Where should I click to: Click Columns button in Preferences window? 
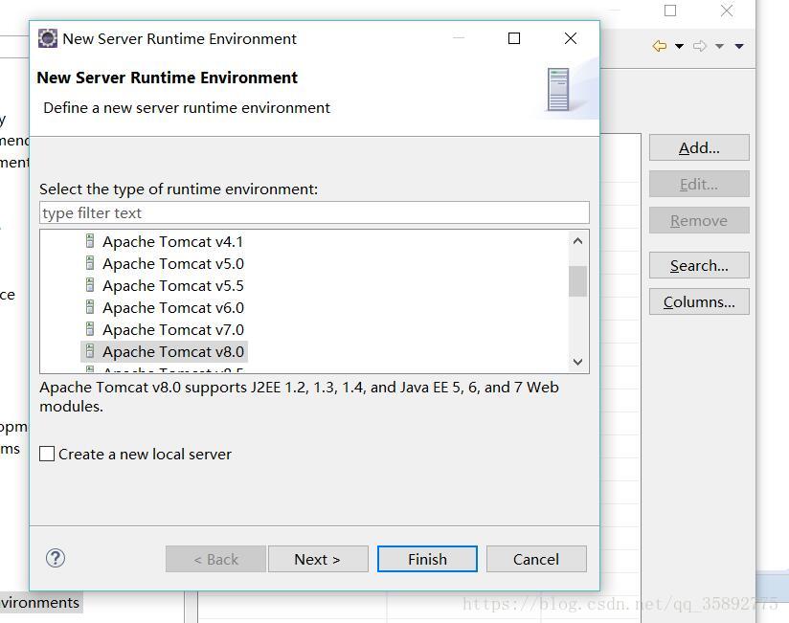[699, 301]
